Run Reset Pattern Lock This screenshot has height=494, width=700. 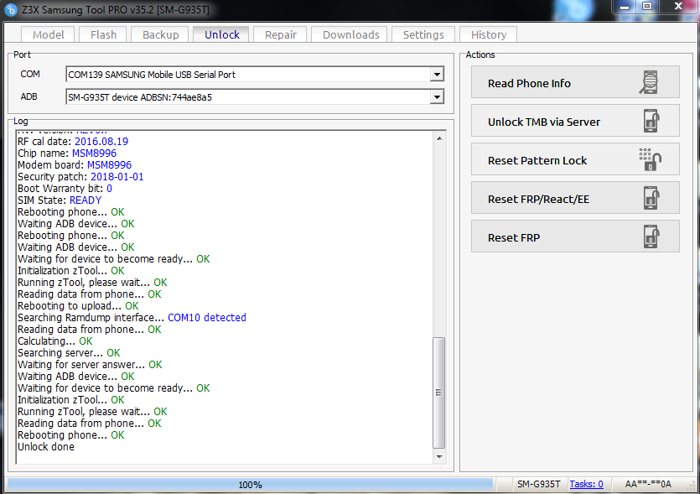tap(575, 159)
